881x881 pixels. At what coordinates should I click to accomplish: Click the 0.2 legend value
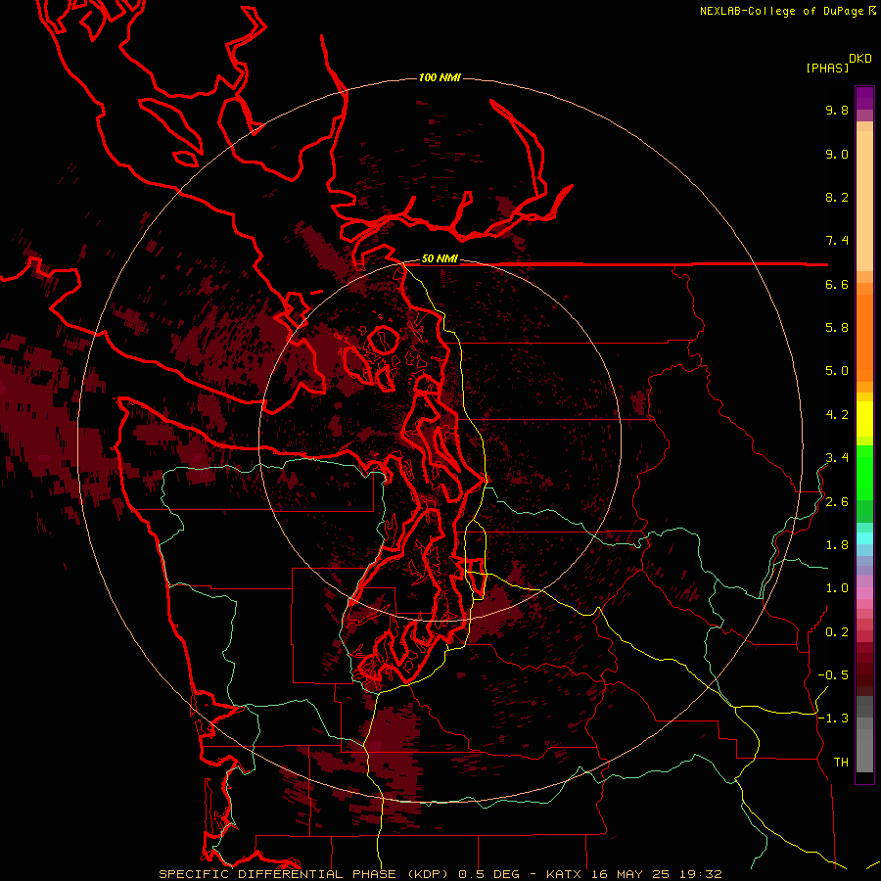(837, 632)
